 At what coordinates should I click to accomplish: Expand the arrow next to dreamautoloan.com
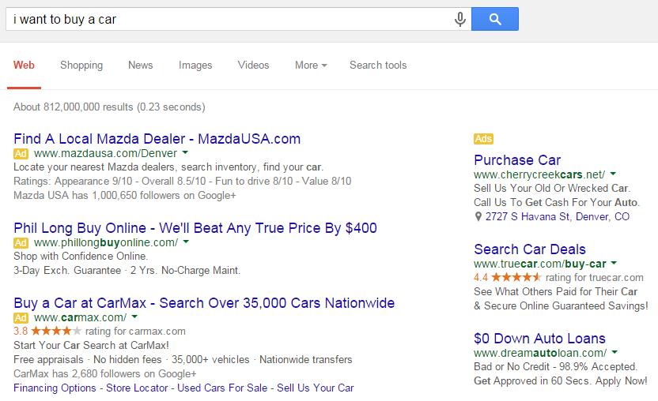click(615, 352)
